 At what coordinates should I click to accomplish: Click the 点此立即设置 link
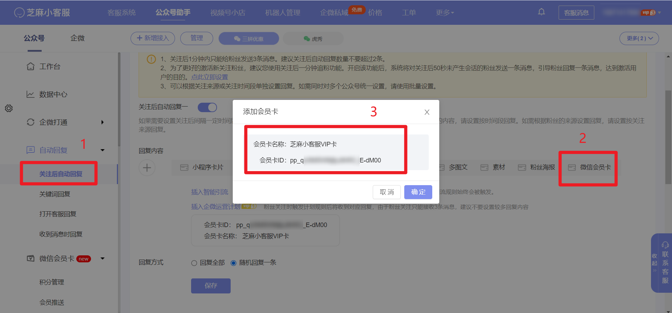[x=210, y=77]
